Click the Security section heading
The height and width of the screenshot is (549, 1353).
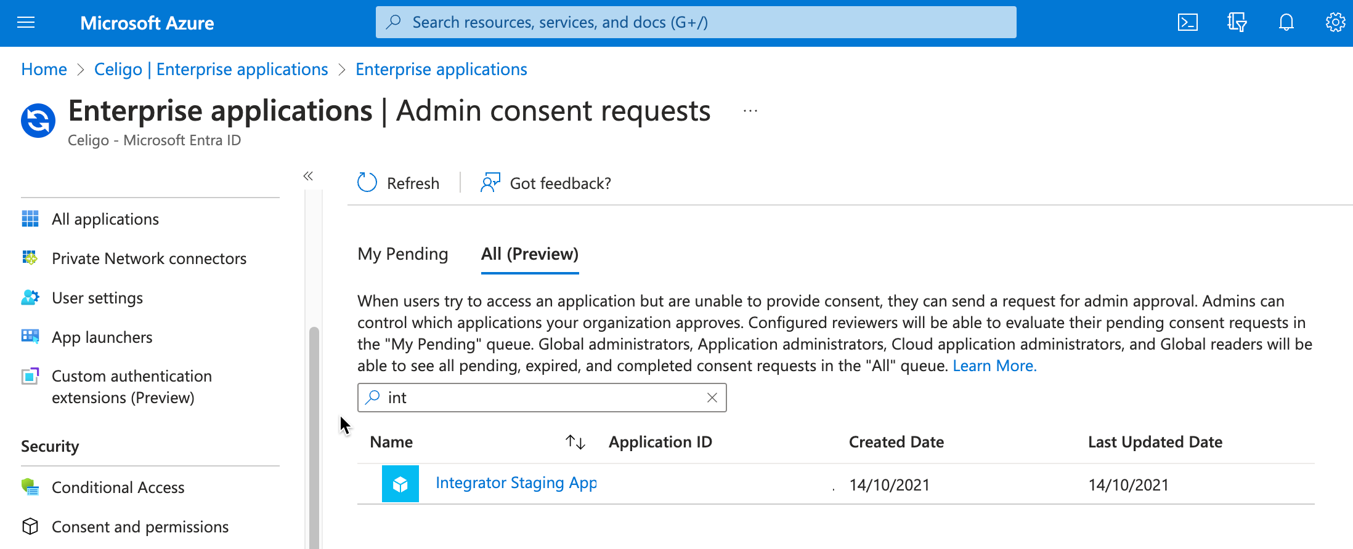(x=50, y=446)
